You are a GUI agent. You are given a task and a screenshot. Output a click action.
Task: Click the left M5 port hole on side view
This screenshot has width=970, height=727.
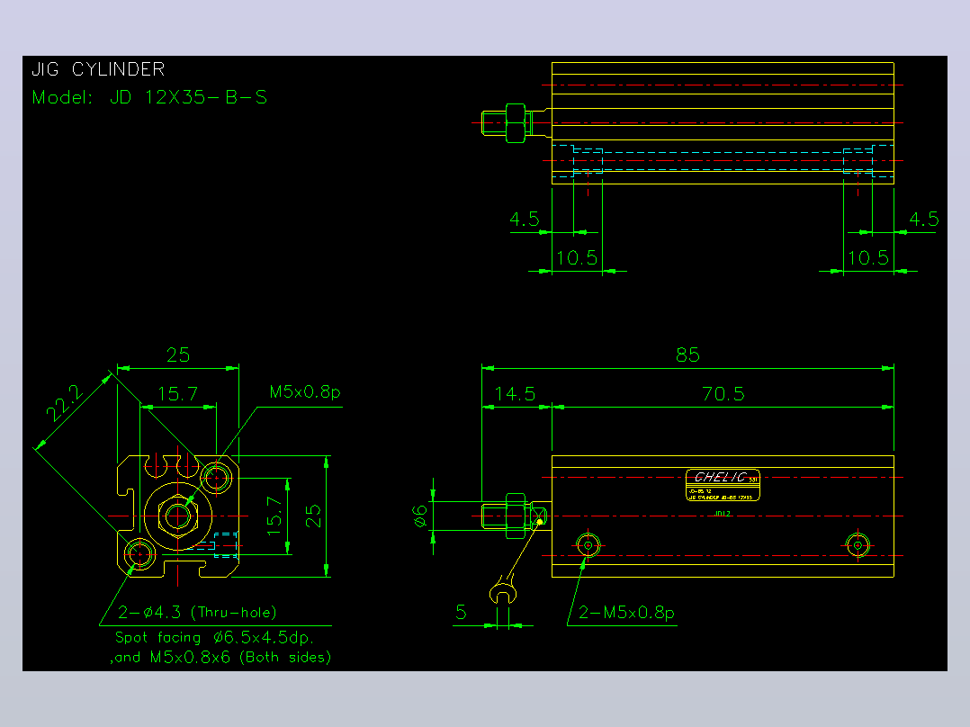point(588,546)
